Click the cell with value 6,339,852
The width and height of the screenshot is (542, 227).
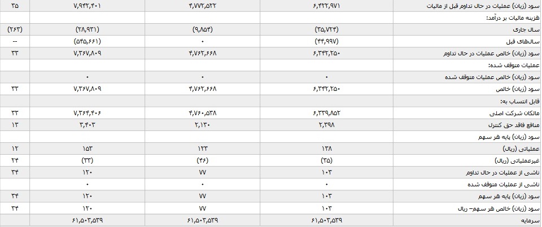pos(327,113)
